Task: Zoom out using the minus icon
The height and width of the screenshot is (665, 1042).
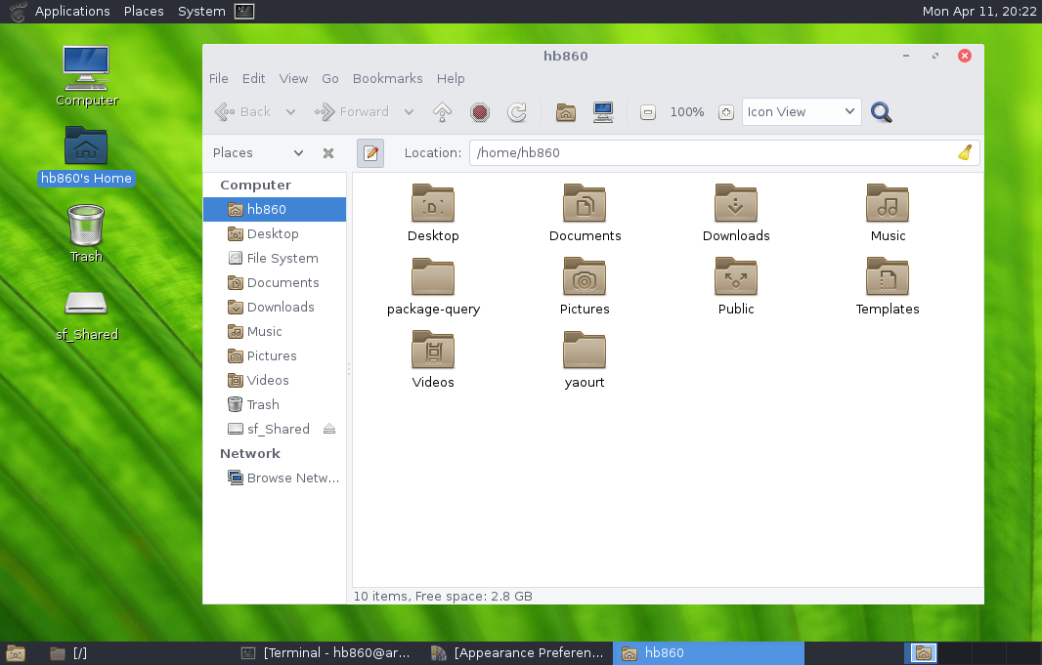Action: click(647, 111)
